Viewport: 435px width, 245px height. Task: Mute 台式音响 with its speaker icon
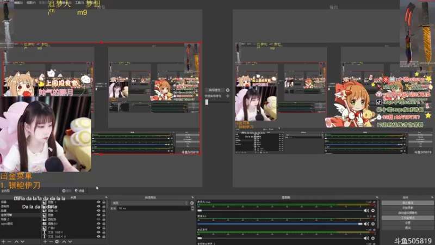coord(366,238)
